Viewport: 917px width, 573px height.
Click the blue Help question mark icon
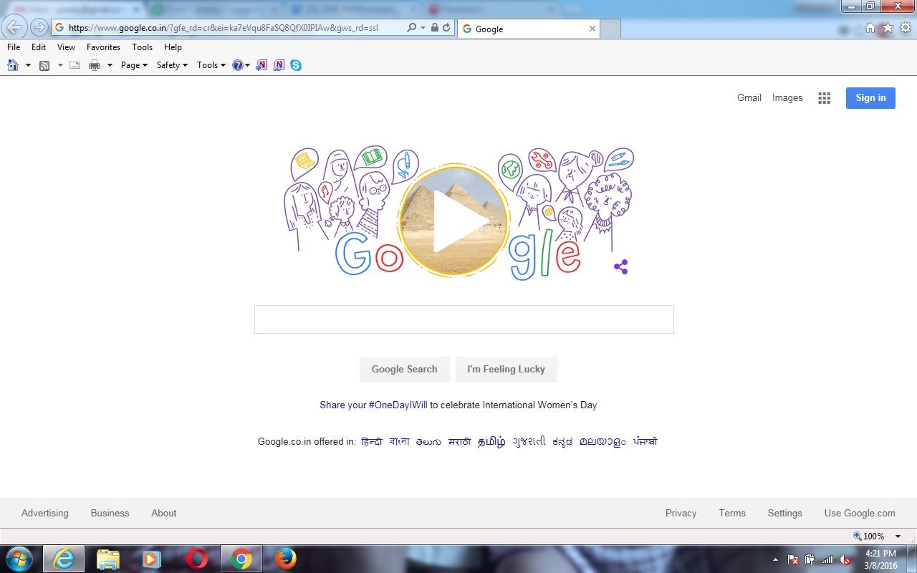pos(238,65)
